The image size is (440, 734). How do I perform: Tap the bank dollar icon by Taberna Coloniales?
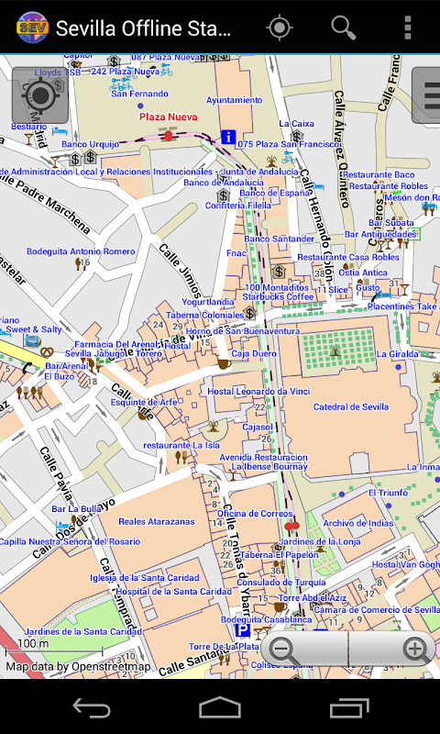click(249, 312)
